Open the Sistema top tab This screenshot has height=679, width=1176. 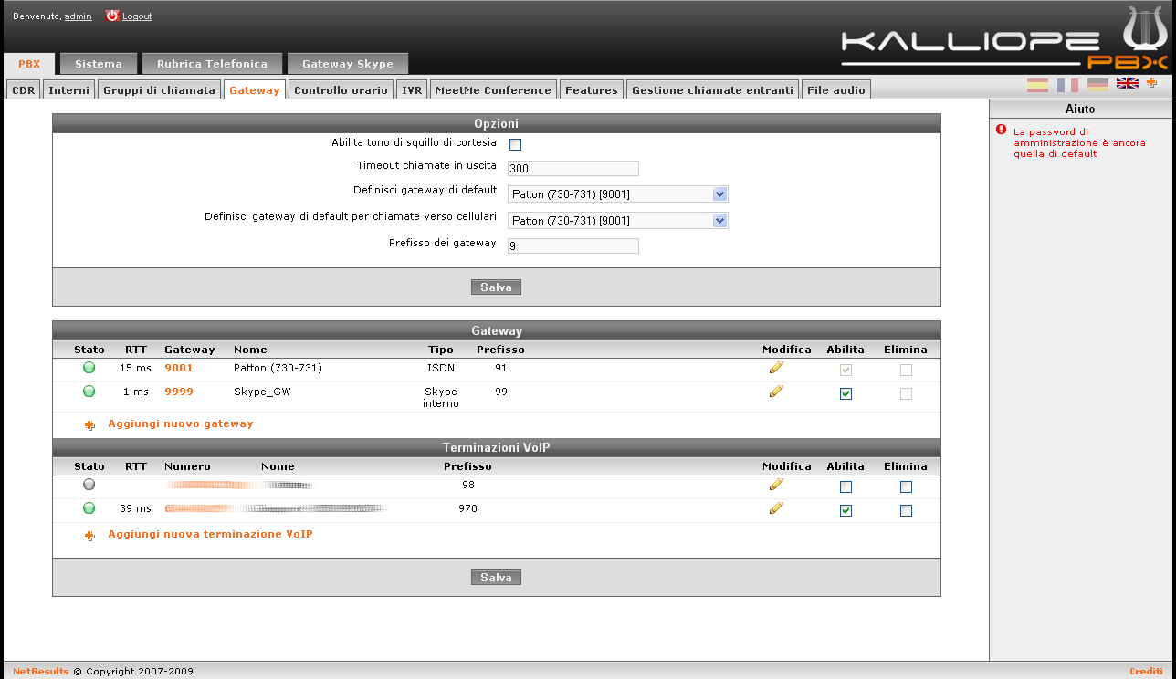click(99, 64)
